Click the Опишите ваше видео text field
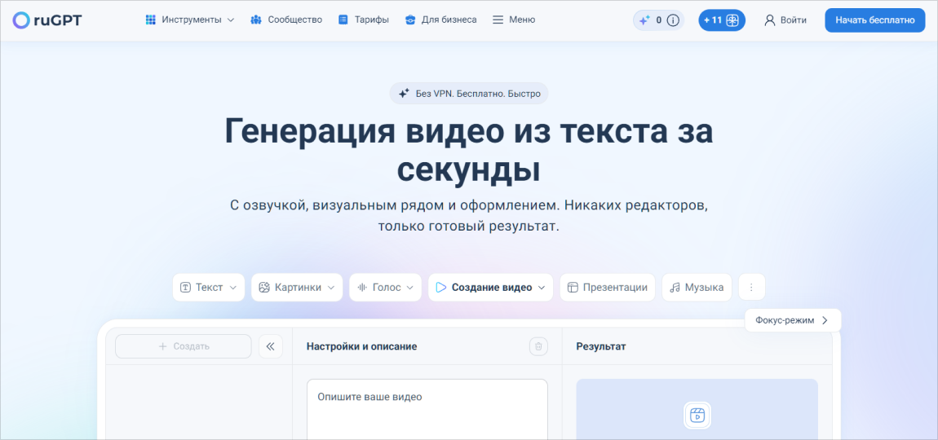 click(x=427, y=407)
